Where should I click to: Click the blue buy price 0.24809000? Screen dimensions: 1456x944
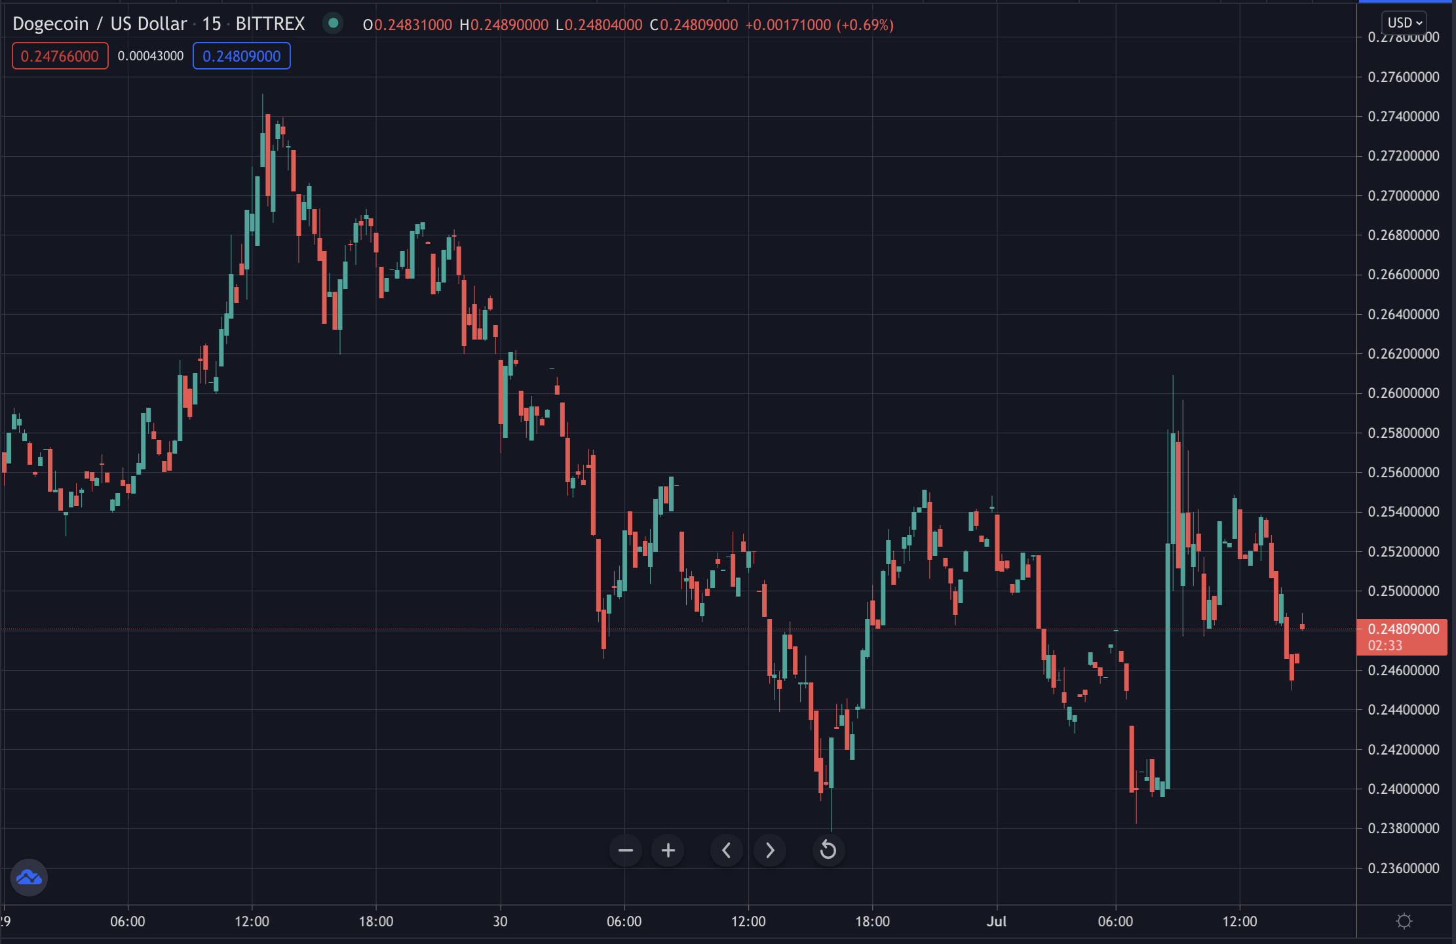[241, 56]
